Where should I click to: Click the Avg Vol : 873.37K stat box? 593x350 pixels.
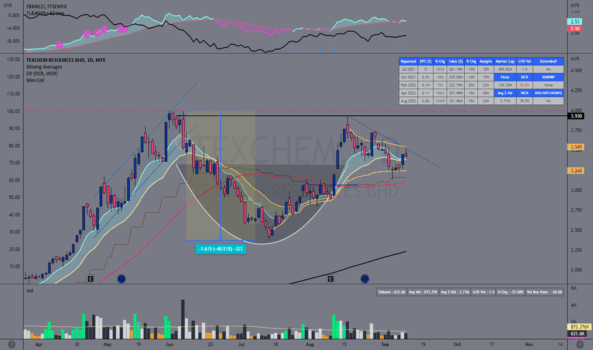pyautogui.click(x=423, y=291)
